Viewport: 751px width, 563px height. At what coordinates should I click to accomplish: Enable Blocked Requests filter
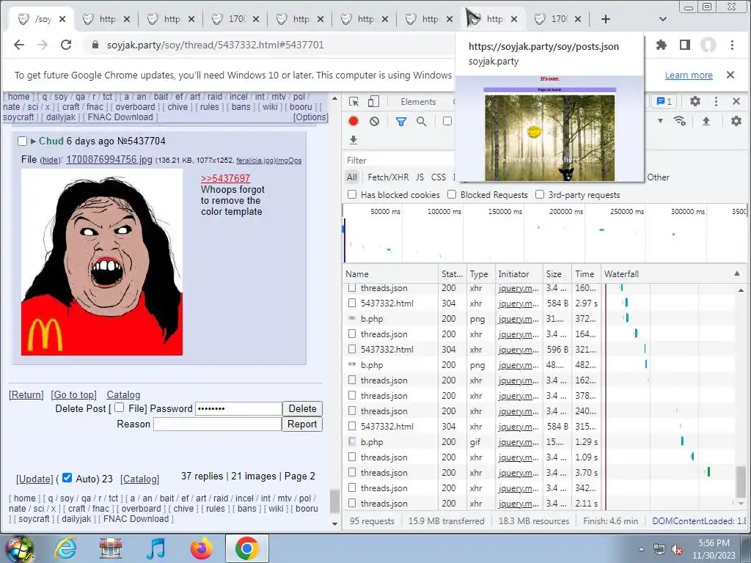452,194
